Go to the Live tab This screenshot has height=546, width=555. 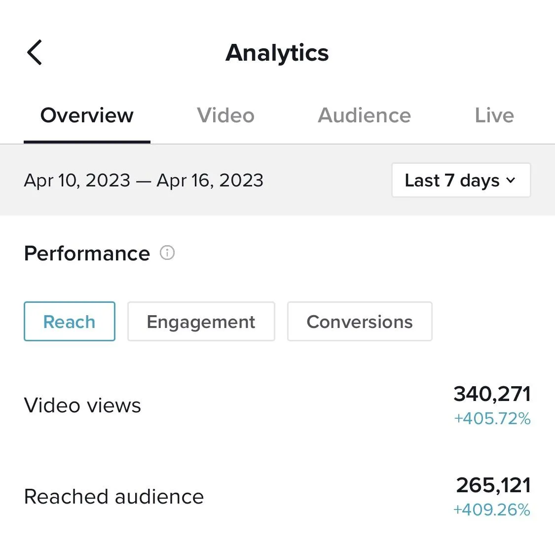point(494,115)
